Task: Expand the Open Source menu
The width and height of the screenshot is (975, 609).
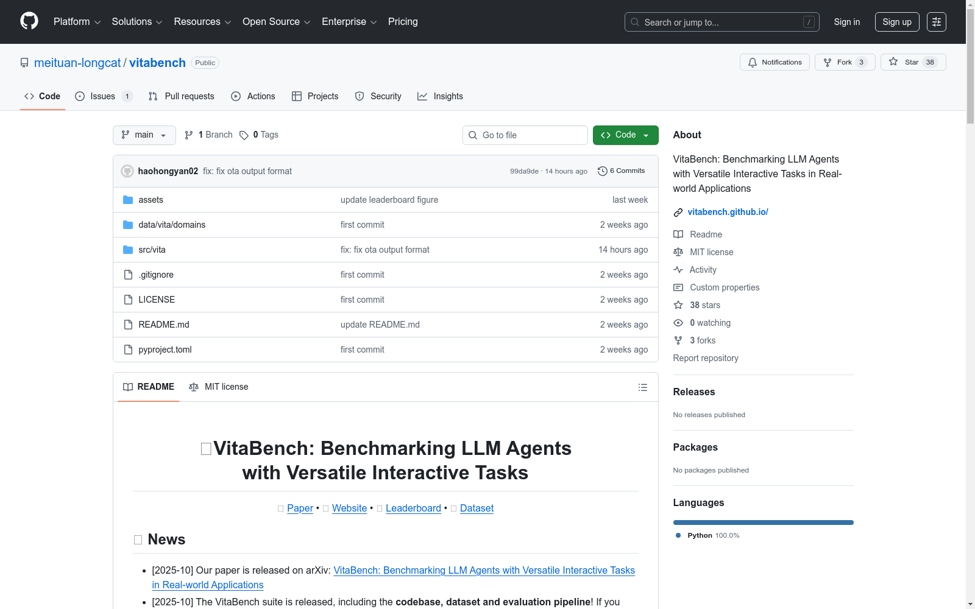Action: tap(277, 22)
